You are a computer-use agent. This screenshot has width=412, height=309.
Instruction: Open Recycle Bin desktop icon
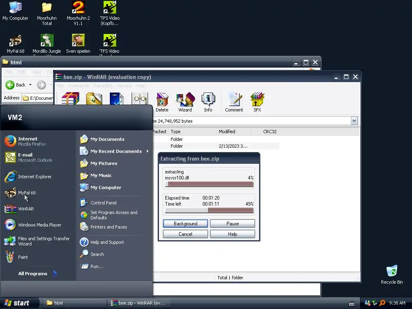coord(392,274)
